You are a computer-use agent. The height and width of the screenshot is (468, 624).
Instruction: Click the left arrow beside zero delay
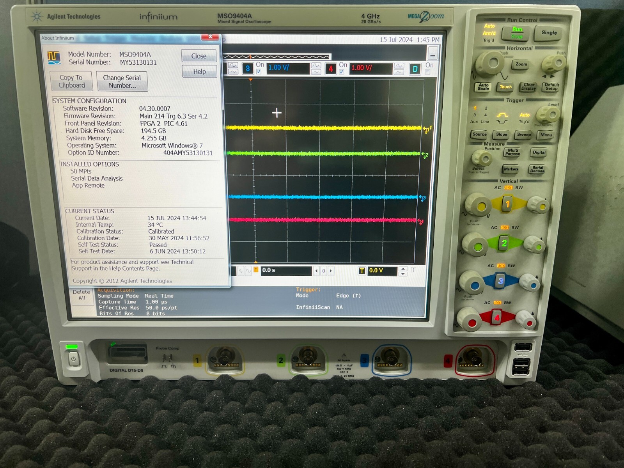pos(316,271)
